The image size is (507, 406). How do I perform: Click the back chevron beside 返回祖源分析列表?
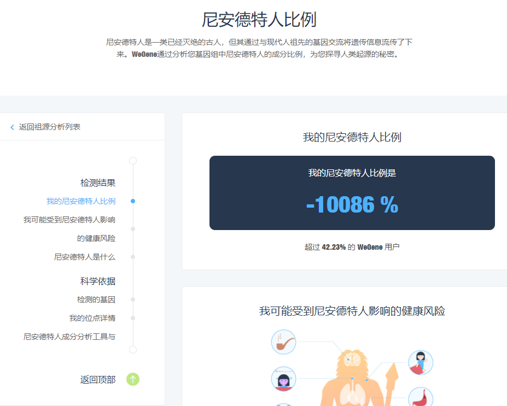[x=12, y=127]
